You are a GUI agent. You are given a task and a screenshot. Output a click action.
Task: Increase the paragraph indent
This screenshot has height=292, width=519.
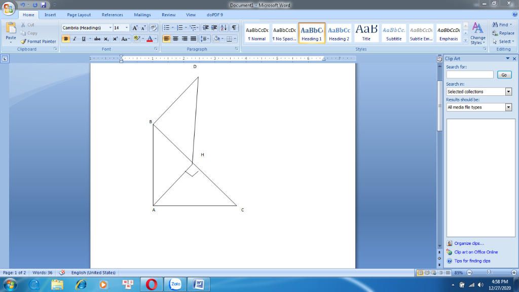pyautogui.click(x=214, y=28)
